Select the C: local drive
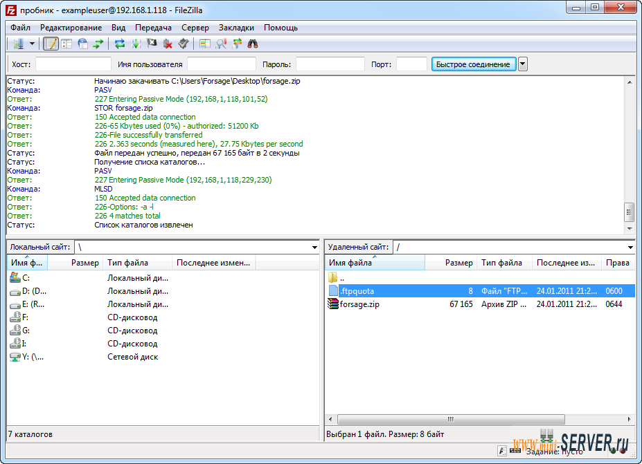The width and height of the screenshot is (642, 464). pos(163,278)
